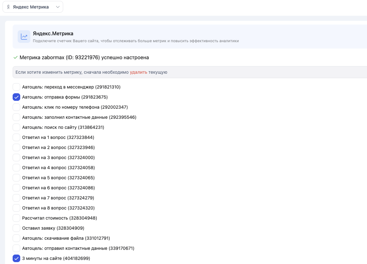
Task: Enable Автоцель: переход в мессенджер checkbox
Action: pos(16,87)
